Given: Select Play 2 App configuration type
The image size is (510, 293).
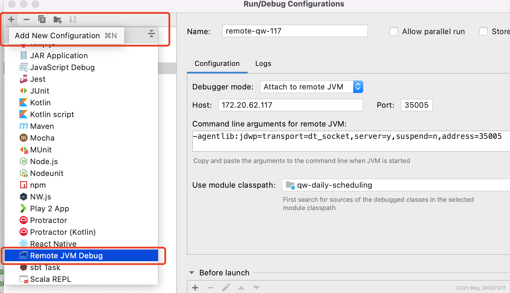Looking at the screenshot, I should click(x=81, y=209).
